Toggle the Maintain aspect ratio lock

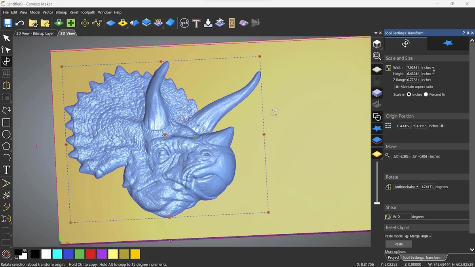pyautogui.click(x=397, y=87)
